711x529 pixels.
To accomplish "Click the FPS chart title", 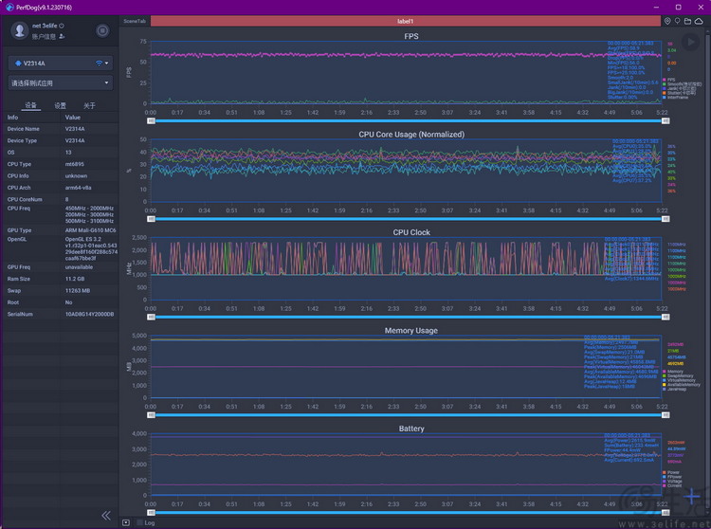I will (x=411, y=36).
